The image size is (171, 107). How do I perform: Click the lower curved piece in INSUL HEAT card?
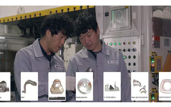143,90
